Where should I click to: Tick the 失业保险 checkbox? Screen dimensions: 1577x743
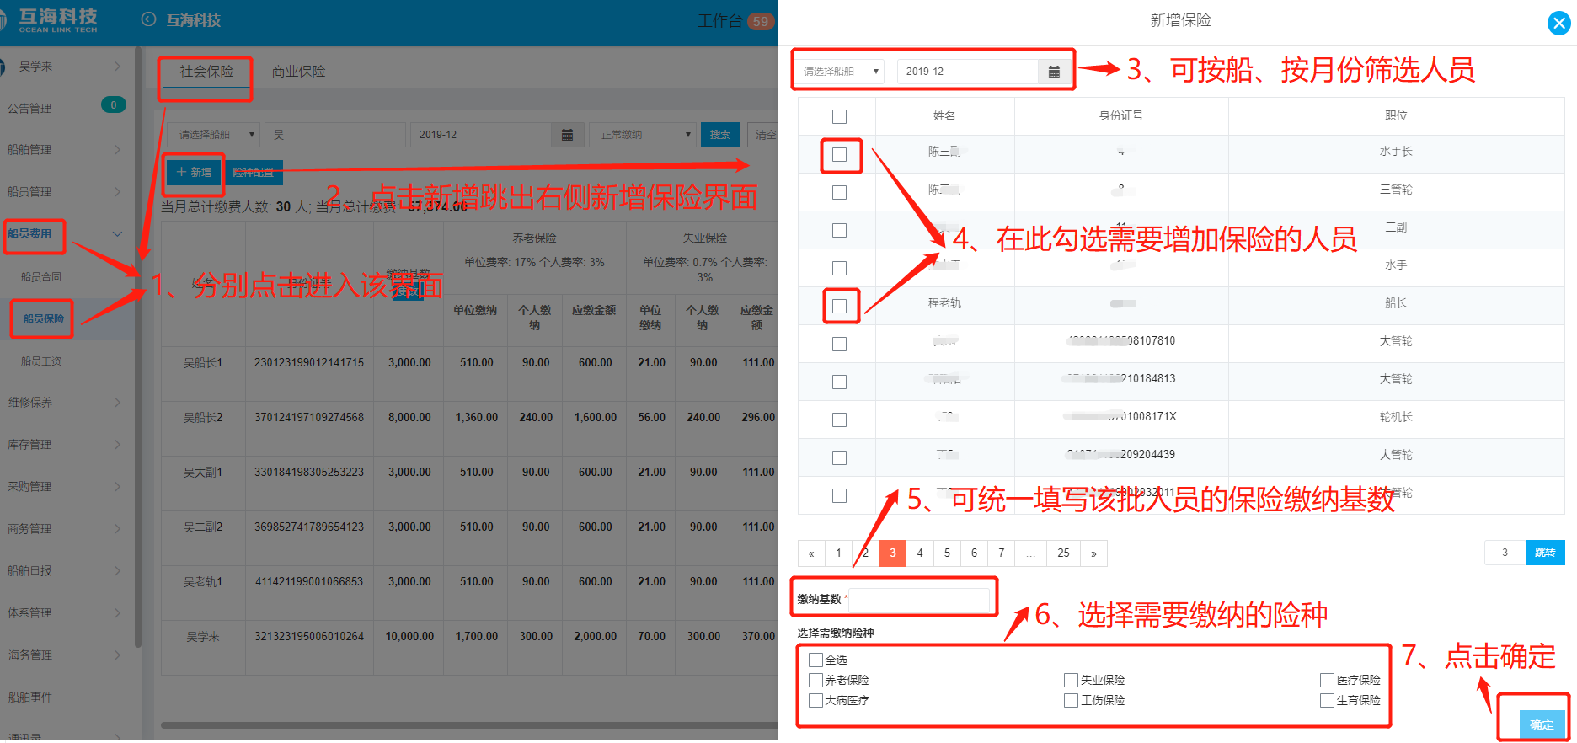pos(1072,680)
